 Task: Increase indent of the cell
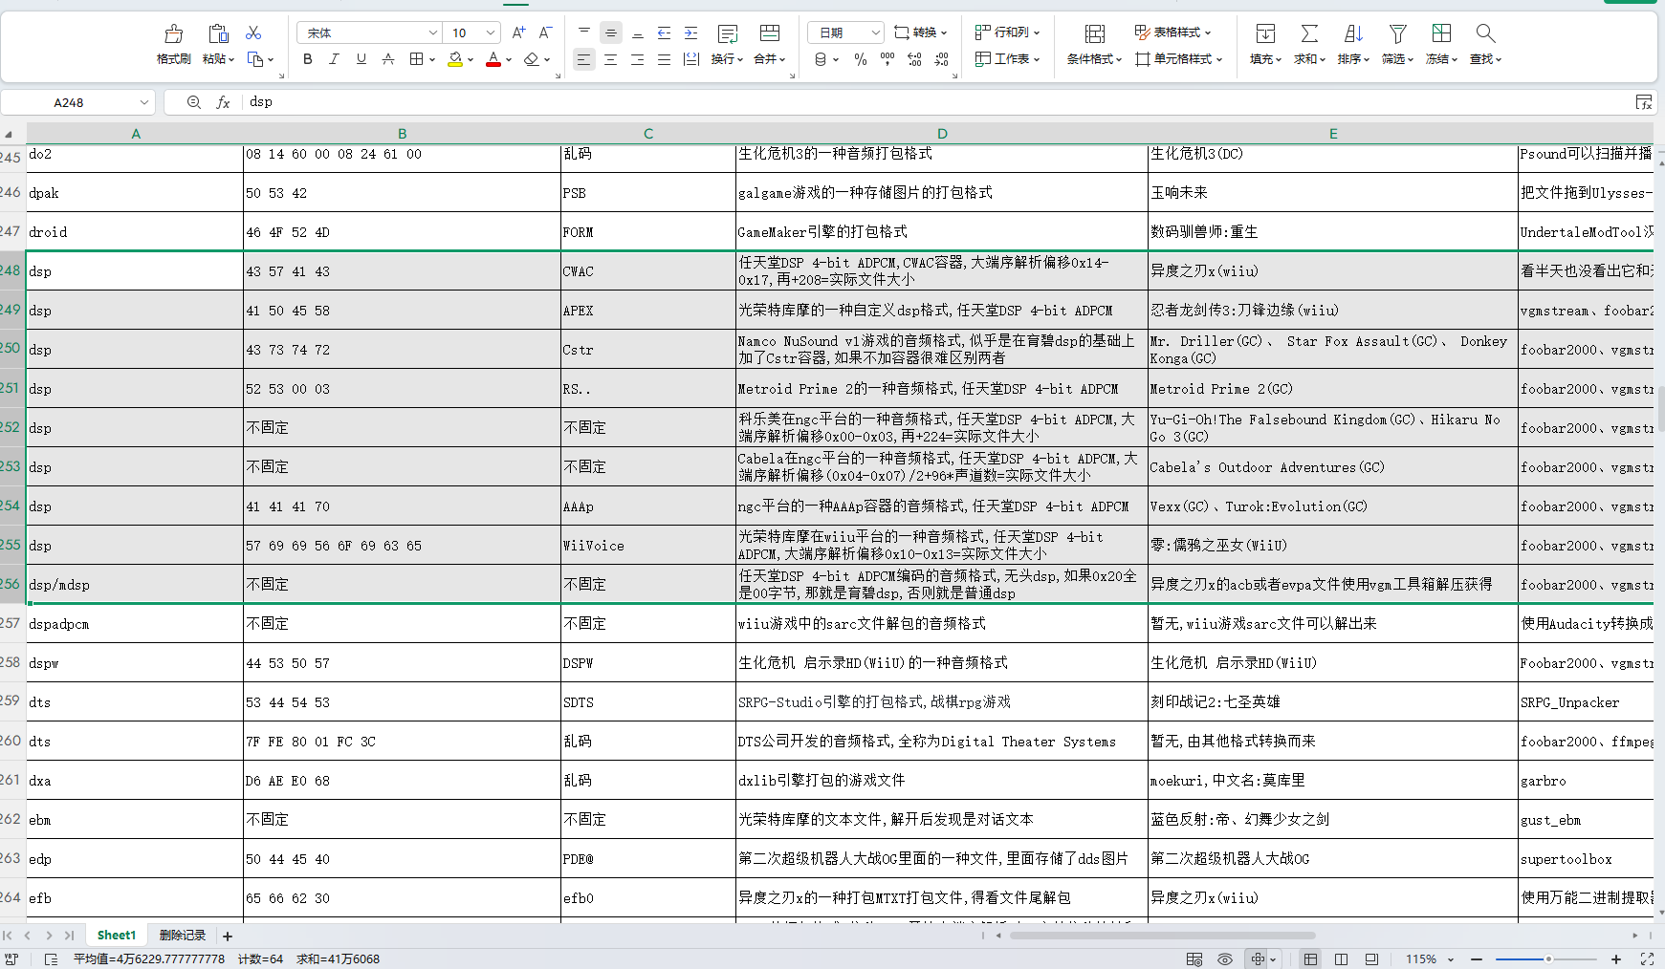click(x=691, y=32)
